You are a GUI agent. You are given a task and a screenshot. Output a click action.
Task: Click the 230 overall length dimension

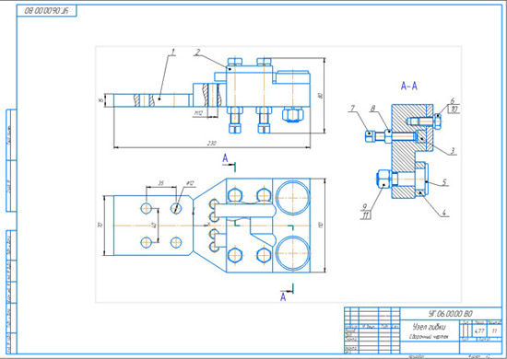[x=211, y=143]
